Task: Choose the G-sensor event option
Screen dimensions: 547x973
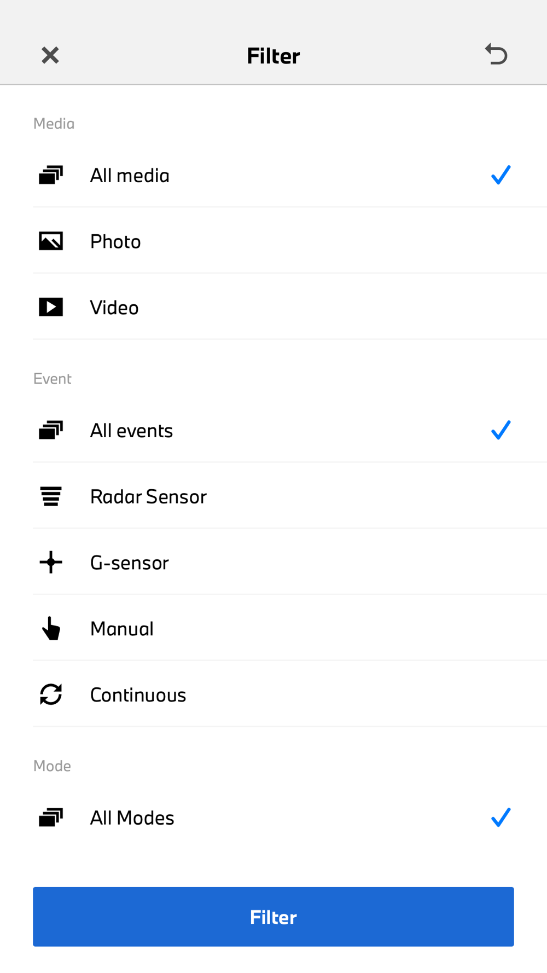Action: [x=290, y=562]
